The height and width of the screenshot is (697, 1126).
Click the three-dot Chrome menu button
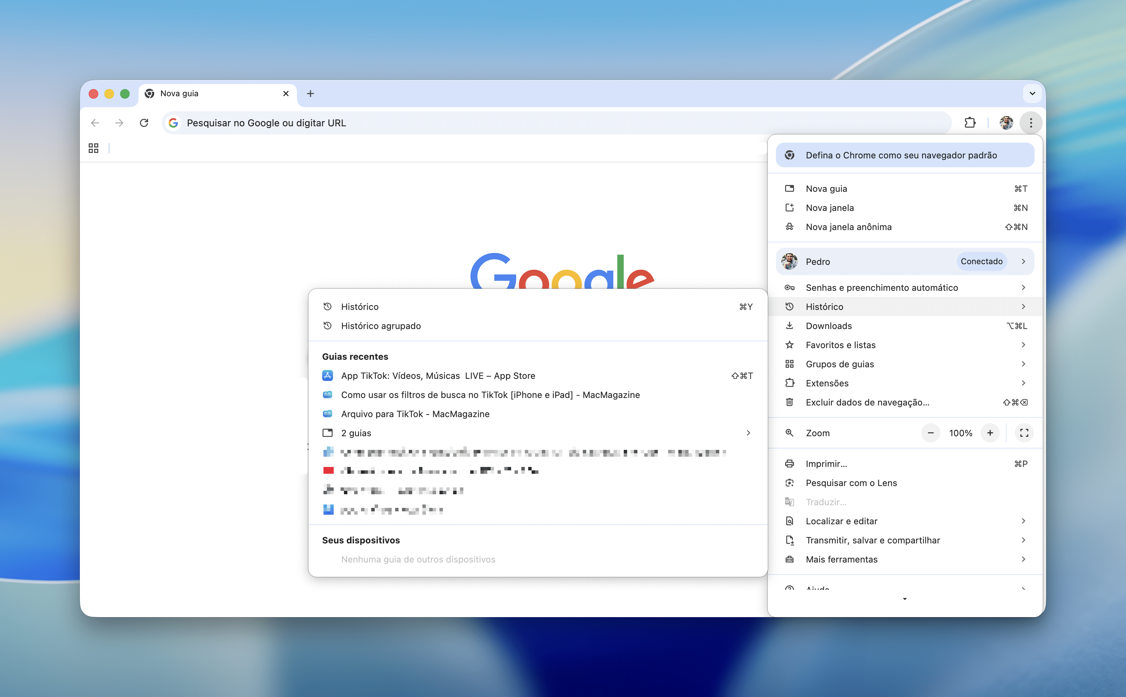tap(1030, 123)
